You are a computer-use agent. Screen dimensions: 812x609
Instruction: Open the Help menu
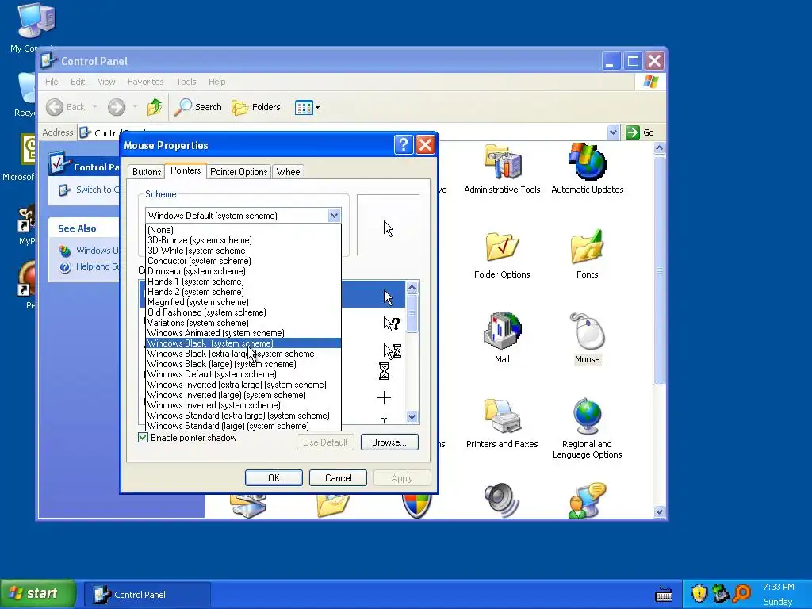[x=217, y=82]
